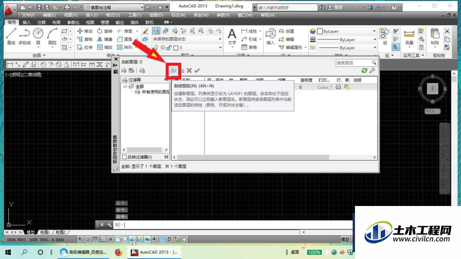461x259 pixels.
Task: Click the 组 (Group) tool icon
Action: tap(385, 36)
